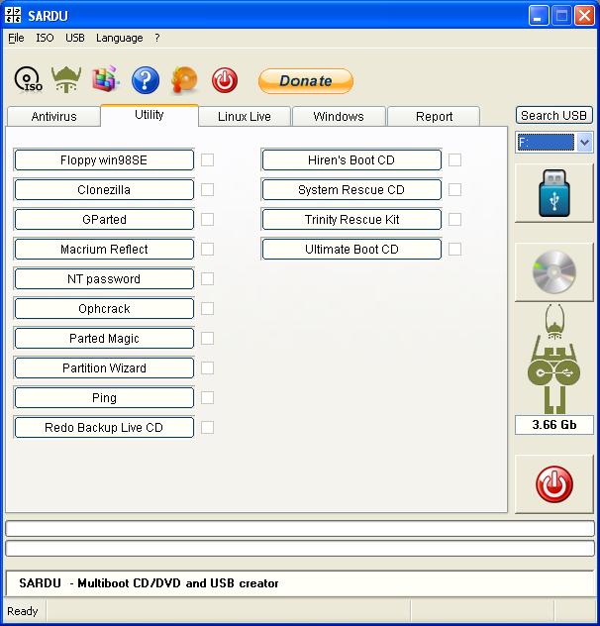Click the CD/DVD disc button
This screenshot has height=626, width=600.
554,272
